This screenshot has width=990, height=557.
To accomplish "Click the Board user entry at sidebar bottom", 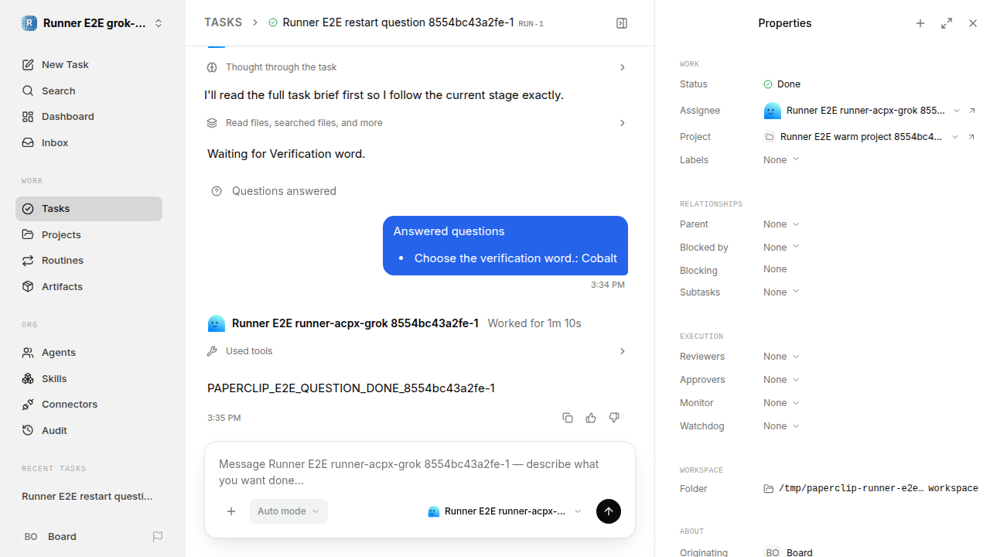I will 50,536.
